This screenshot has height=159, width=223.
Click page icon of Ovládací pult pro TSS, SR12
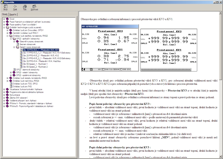[11, 84]
